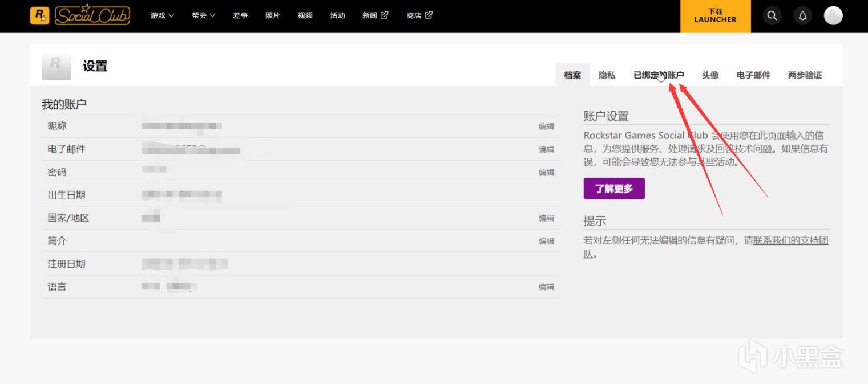Viewport: 868px width, 384px height.
Task: Click the Rockstar Games logo icon
Action: [39, 15]
